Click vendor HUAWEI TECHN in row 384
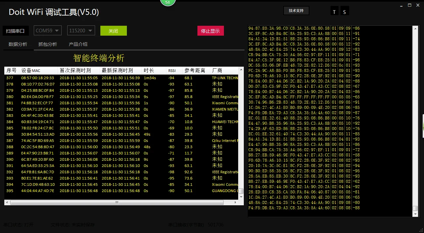 (225, 122)
